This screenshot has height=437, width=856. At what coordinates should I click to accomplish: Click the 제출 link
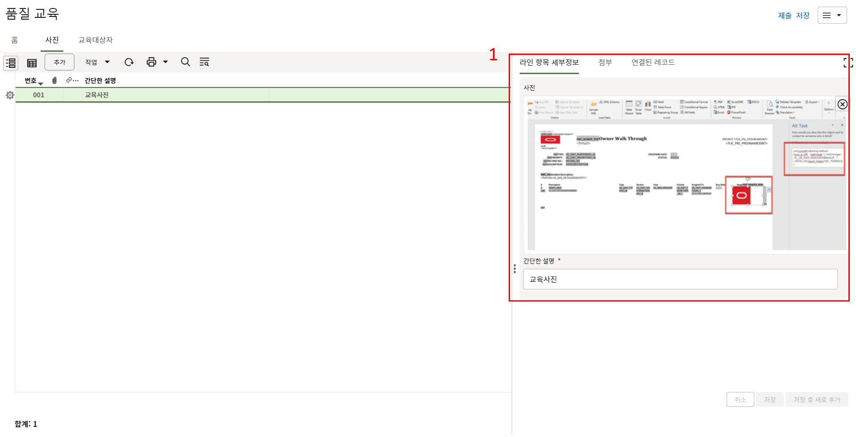[x=784, y=16]
